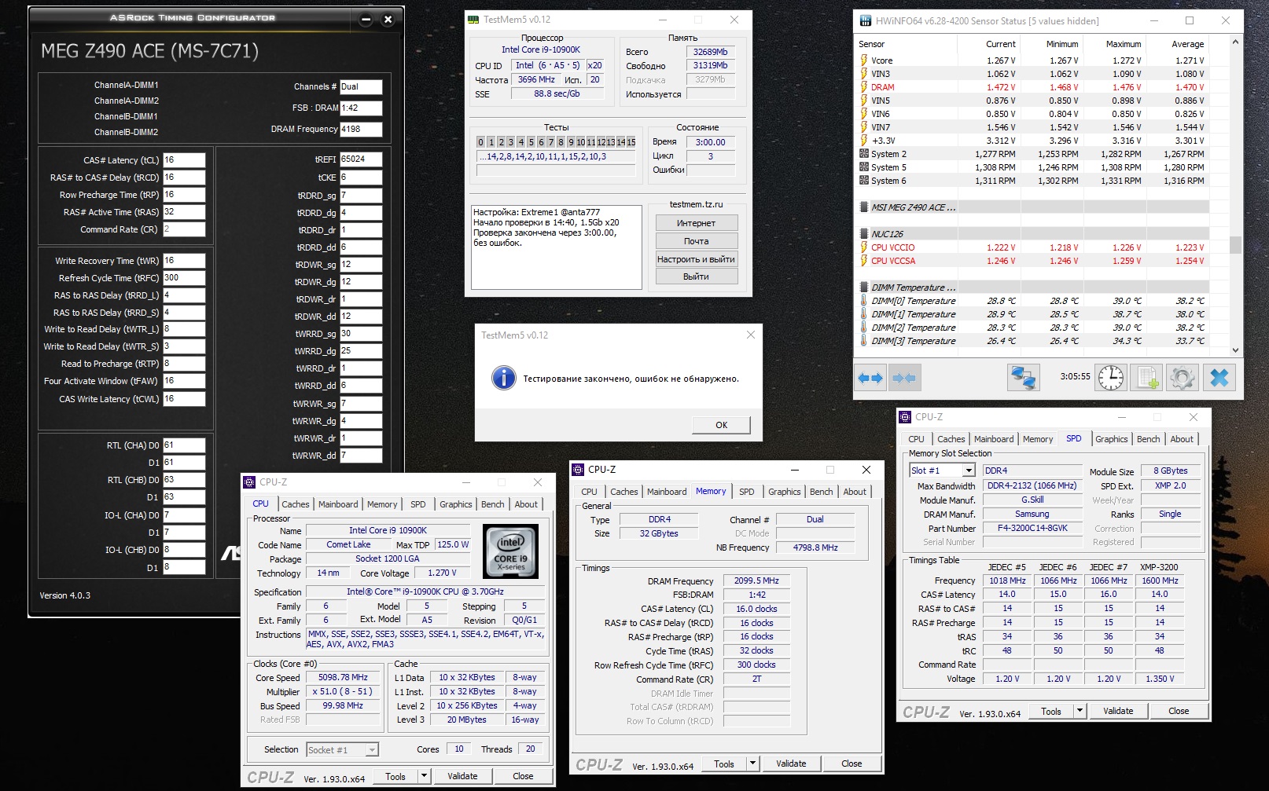Click Настроить и выйти in TestMem5
Viewport: 1269px width, 791px height.
click(696, 259)
